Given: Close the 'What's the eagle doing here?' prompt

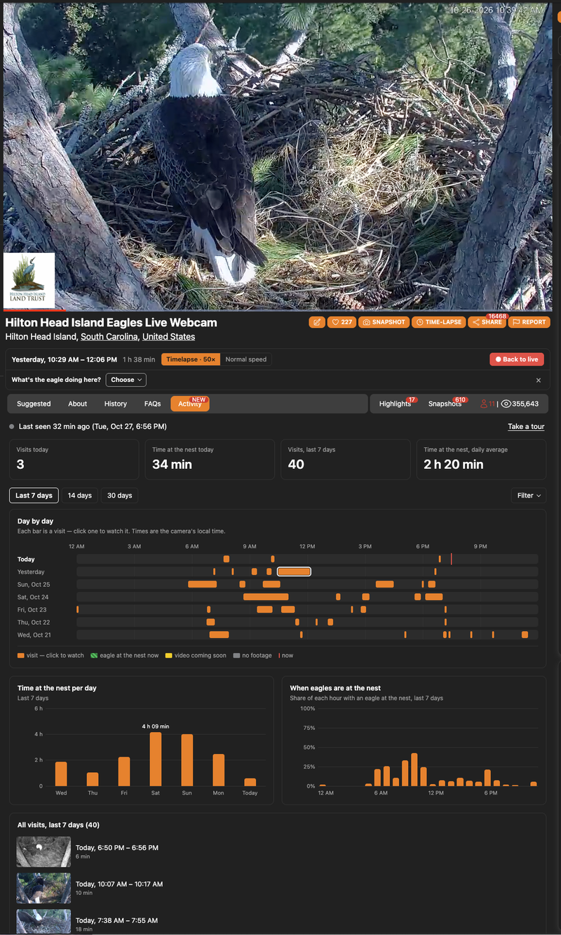Looking at the screenshot, I should 539,380.
